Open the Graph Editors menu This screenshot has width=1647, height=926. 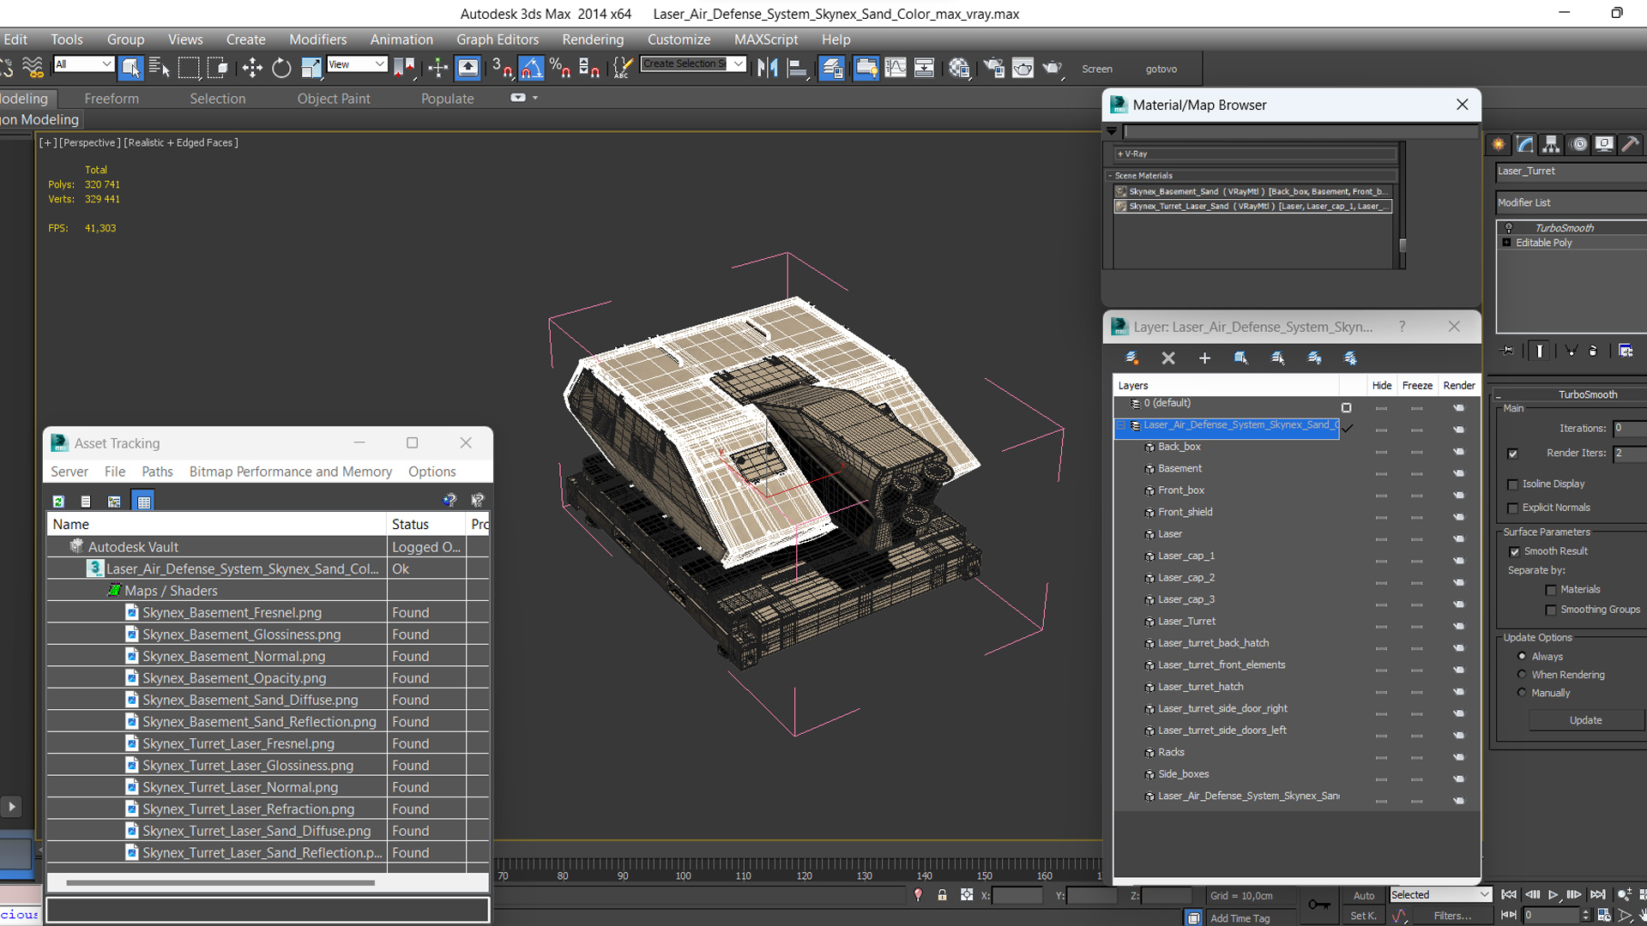pyautogui.click(x=498, y=39)
